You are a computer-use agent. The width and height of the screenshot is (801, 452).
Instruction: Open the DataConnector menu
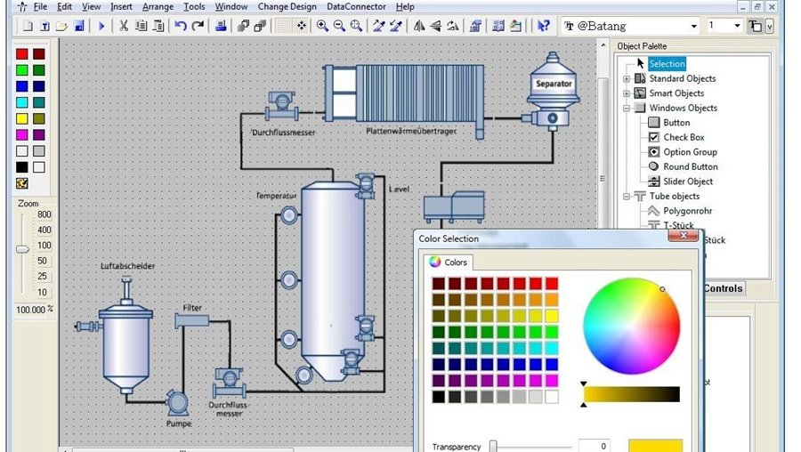[356, 6]
